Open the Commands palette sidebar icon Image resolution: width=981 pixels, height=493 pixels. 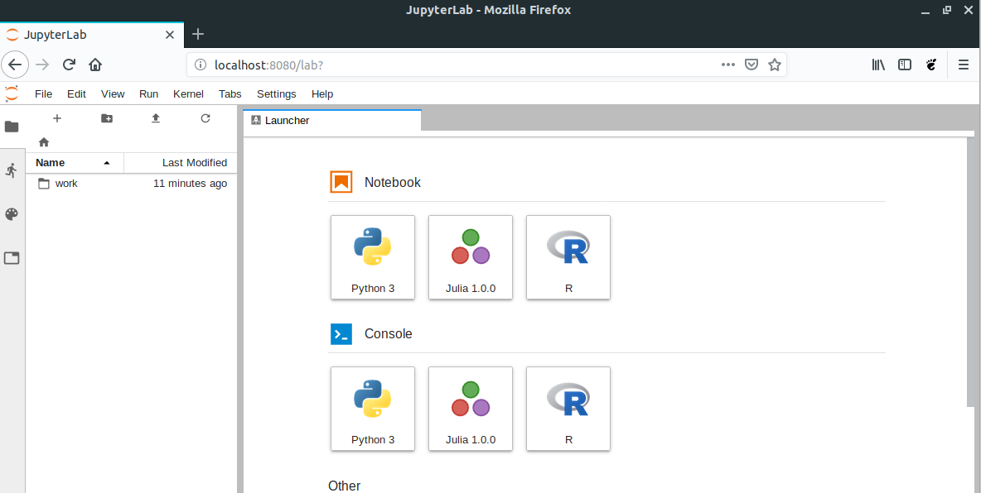tap(12, 214)
